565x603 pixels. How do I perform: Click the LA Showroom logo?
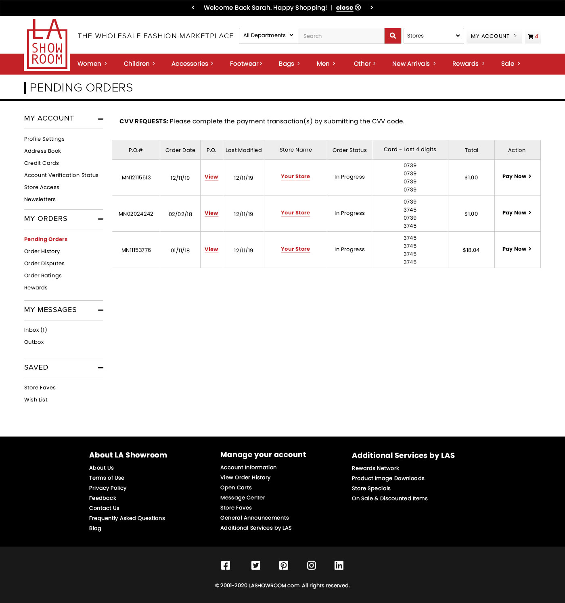[x=47, y=44]
